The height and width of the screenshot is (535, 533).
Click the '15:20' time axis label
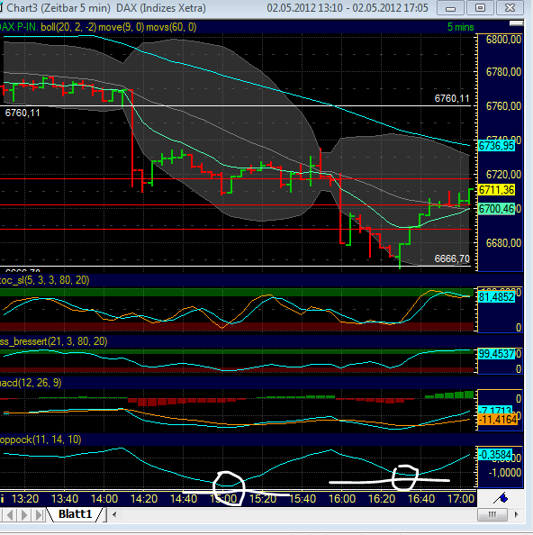click(263, 499)
